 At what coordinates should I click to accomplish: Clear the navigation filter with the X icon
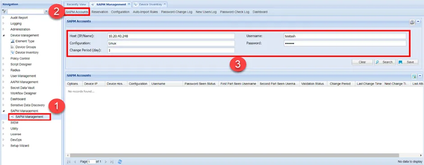click(46, 12)
